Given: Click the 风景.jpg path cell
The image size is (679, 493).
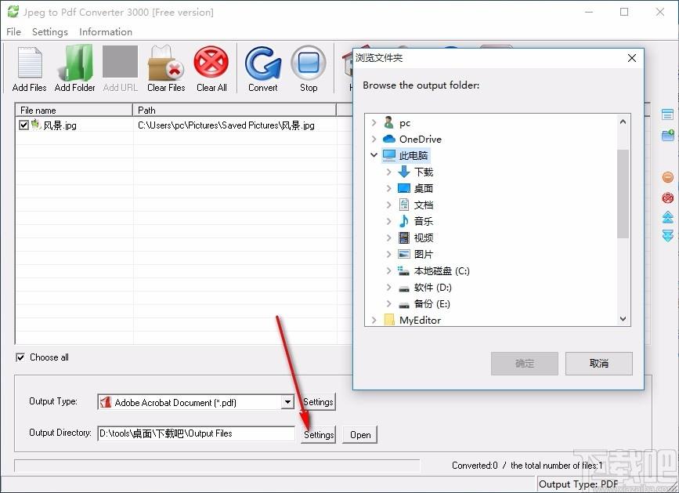Looking at the screenshot, I should point(235,125).
